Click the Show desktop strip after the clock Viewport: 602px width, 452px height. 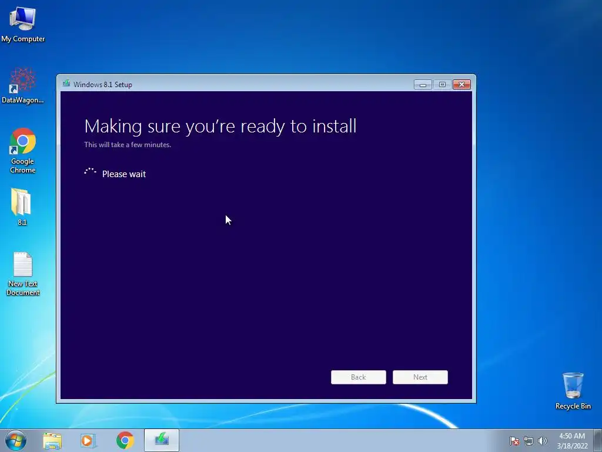[x=598, y=440]
